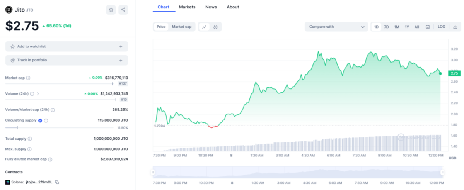Click the info icon beside Volume/Market cap (24h)

[x=53, y=110]
